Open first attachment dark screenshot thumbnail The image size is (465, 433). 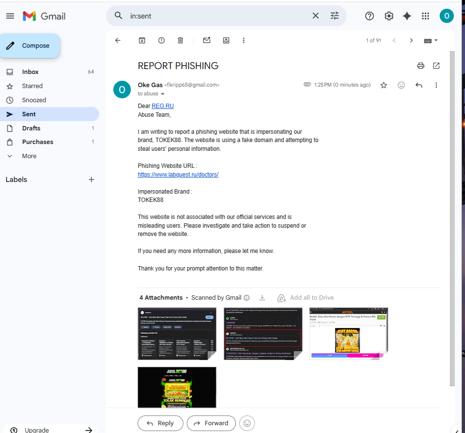coord(177,334)
